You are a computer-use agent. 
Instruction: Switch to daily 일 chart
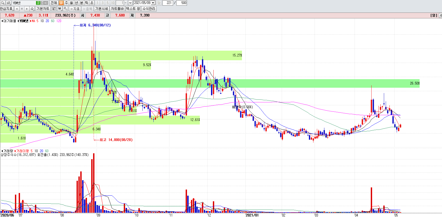click(x=61, y=3)
